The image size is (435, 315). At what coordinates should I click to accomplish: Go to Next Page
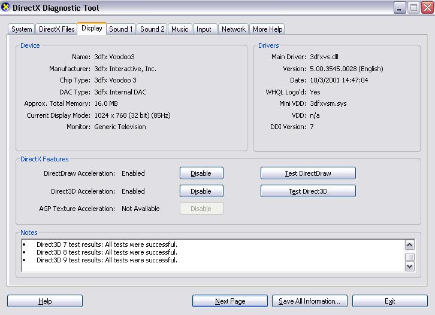(x=230, y=301)
